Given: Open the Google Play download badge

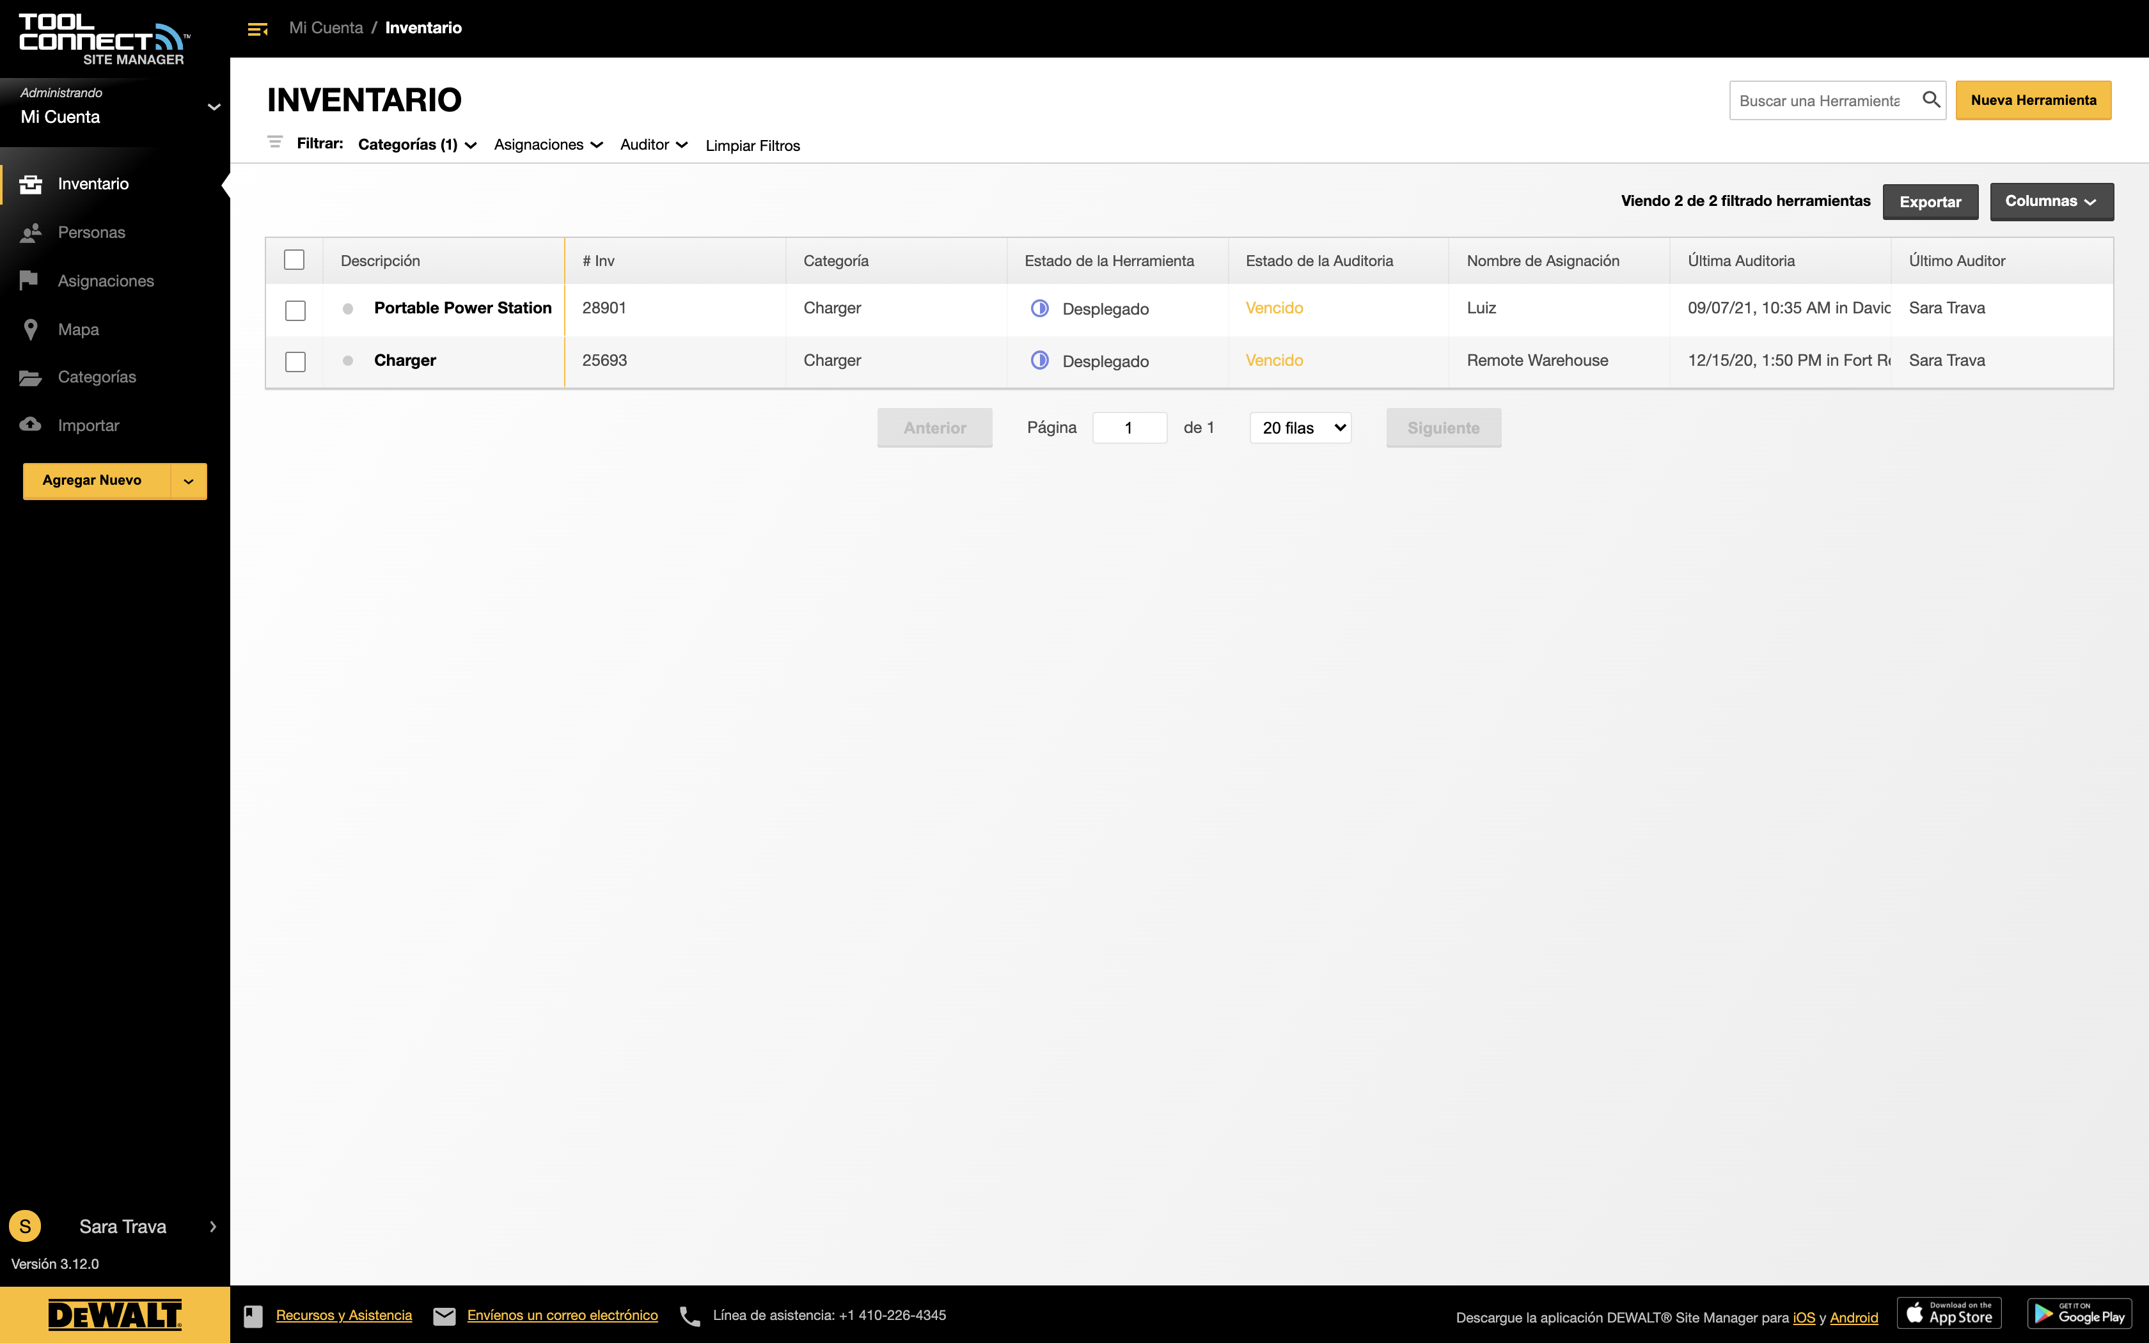Looking at the screenshot, I should (x=2080, y=1313).
